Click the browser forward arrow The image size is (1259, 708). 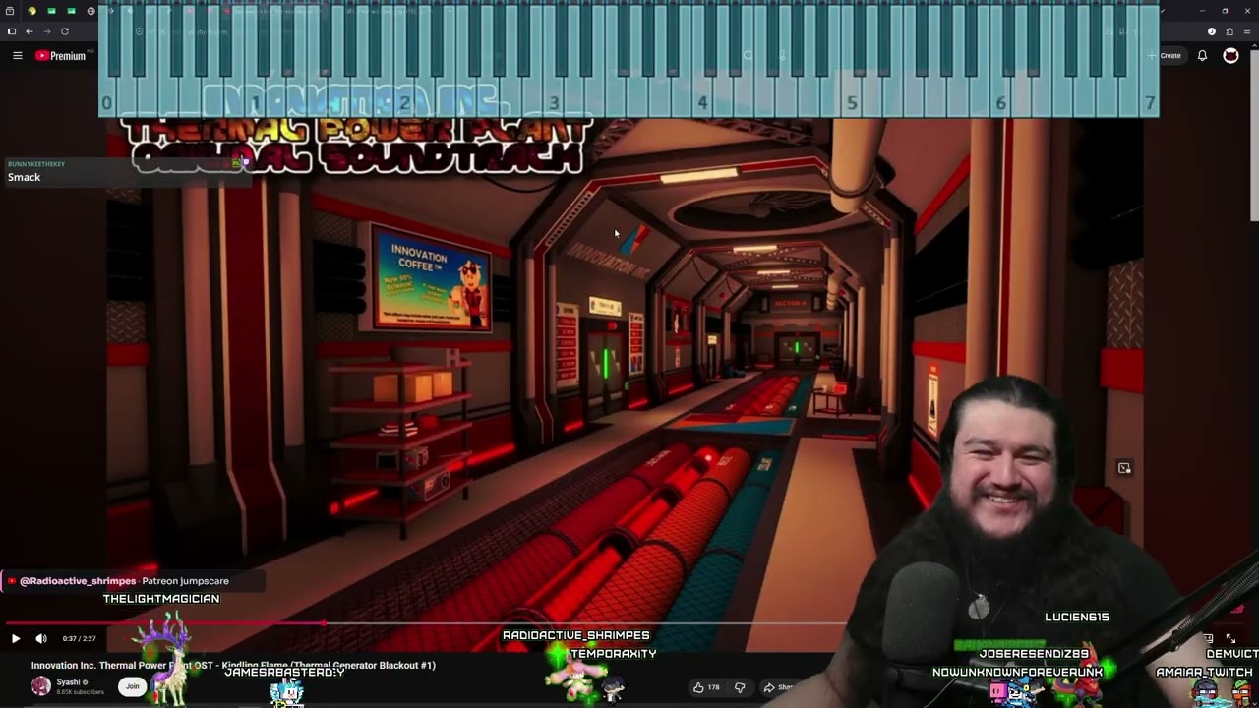(x=46, y=31)
